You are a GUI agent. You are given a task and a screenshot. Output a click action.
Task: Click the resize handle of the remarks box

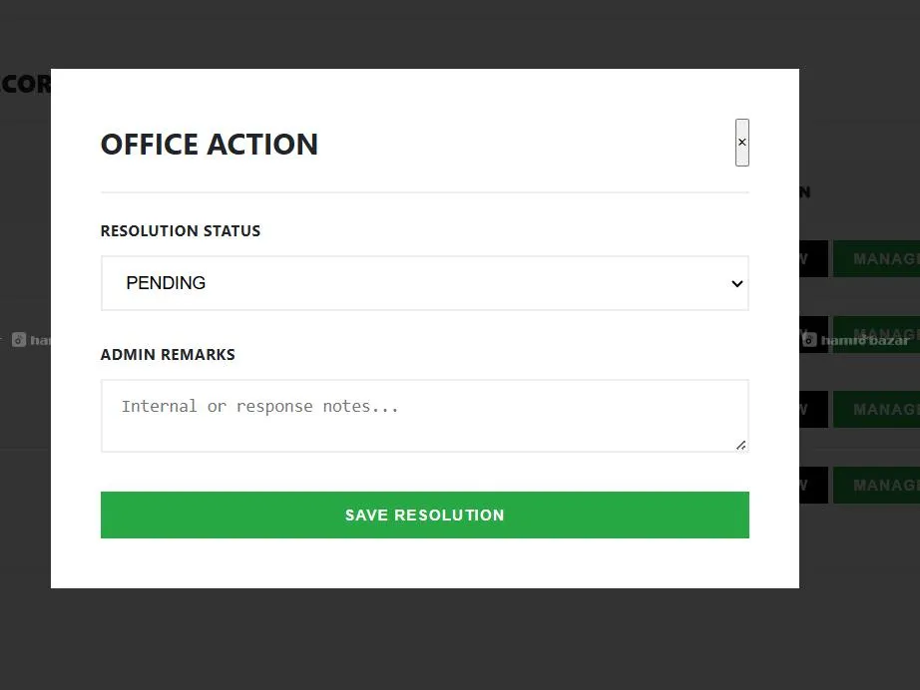pos(740,445)
